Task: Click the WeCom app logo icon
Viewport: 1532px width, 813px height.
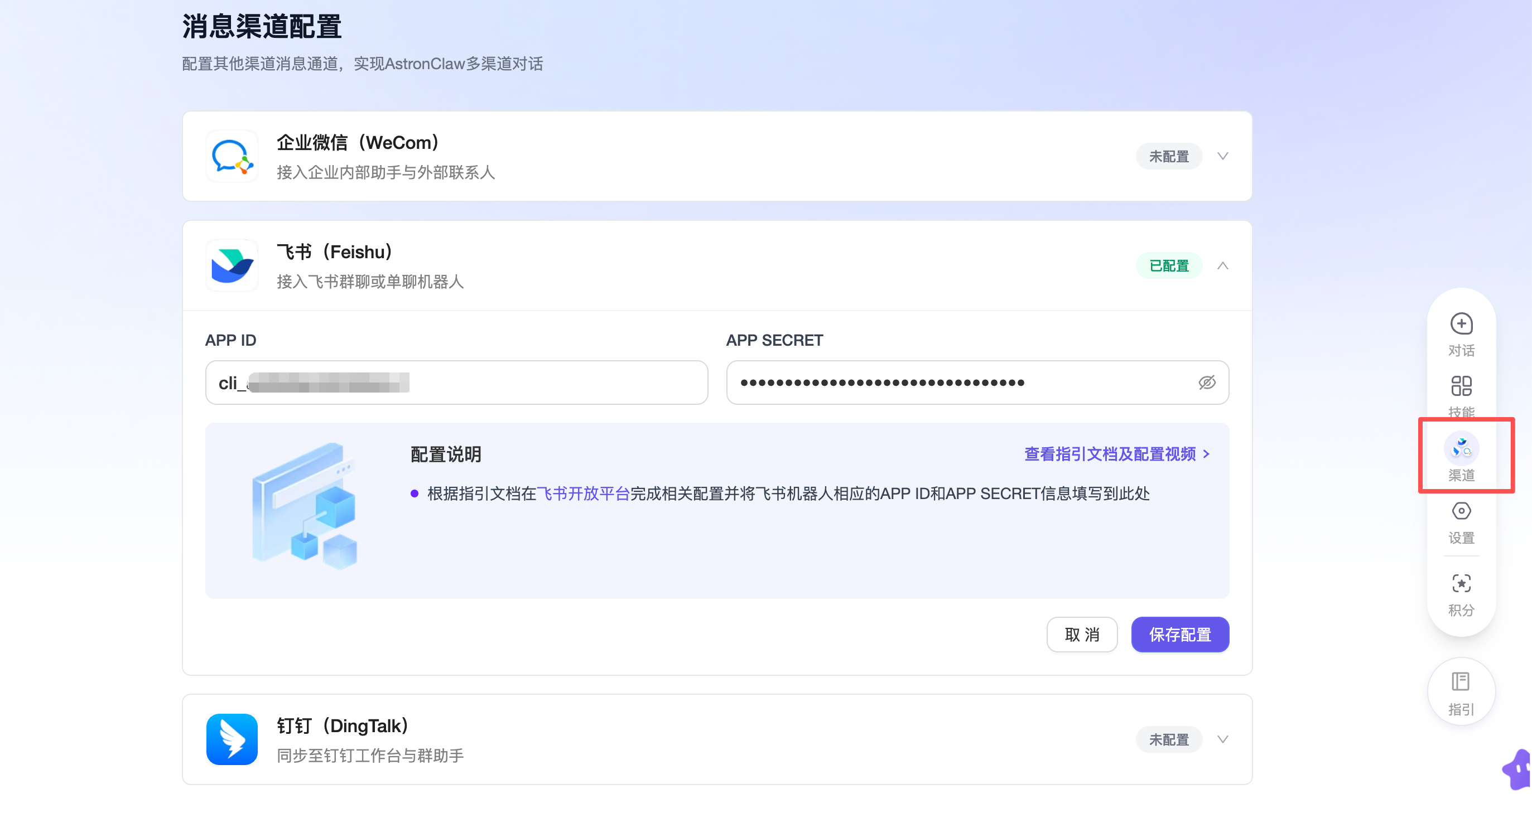Action: click(x=232, y=156)
